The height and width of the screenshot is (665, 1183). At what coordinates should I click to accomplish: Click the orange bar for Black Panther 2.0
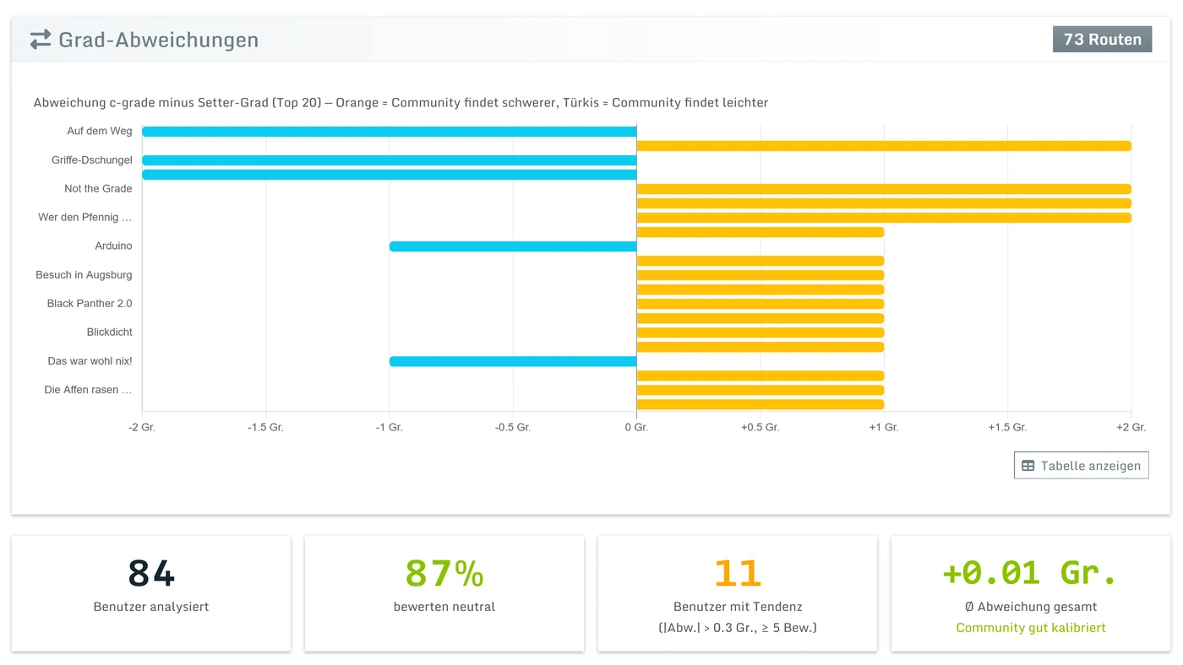pos(760,304)
